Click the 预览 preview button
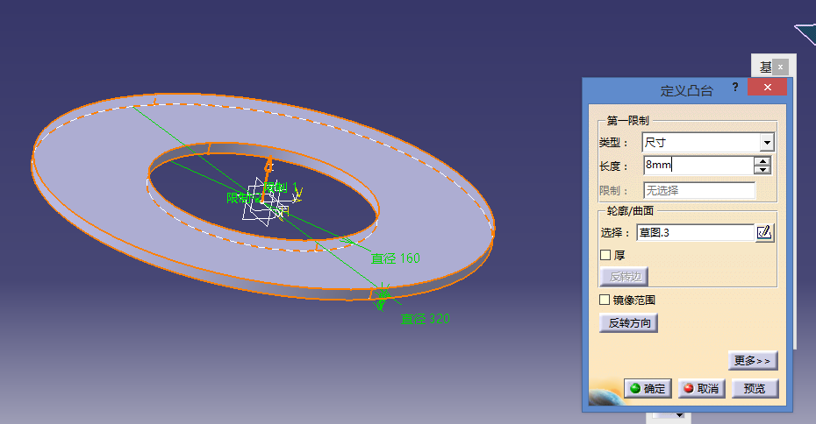 755,388
